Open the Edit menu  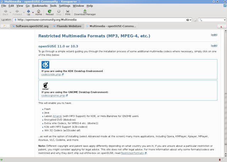pos(11,6)
